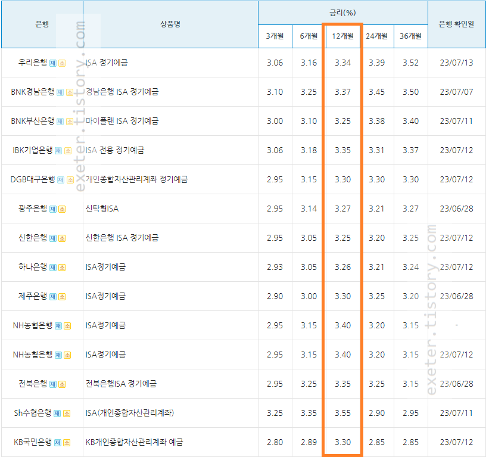Select the 24개월 column header
486x457 pixels.
[377, 36]
